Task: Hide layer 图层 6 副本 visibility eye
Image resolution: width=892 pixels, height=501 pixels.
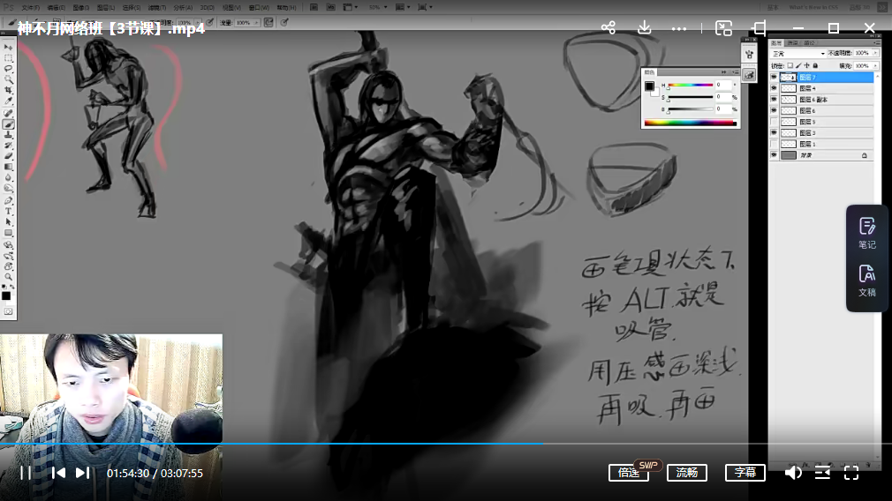Action: coord(774,100)
